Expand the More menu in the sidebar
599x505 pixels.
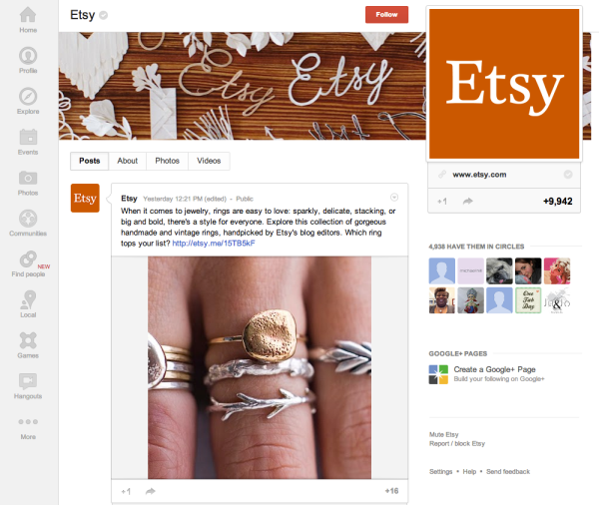coord(28,428)
